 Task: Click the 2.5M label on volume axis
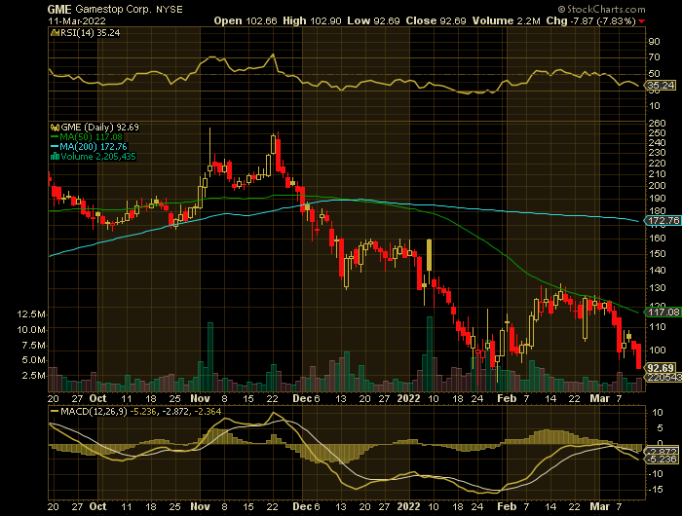pyautogui.click(x=34, y=375)
